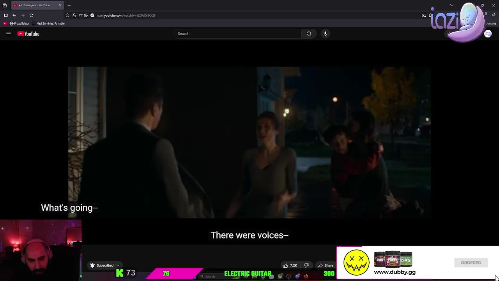Screen dimensions: 499x281
Task: Go to YouTube home via the logo
Action: (x=28, y=34)
